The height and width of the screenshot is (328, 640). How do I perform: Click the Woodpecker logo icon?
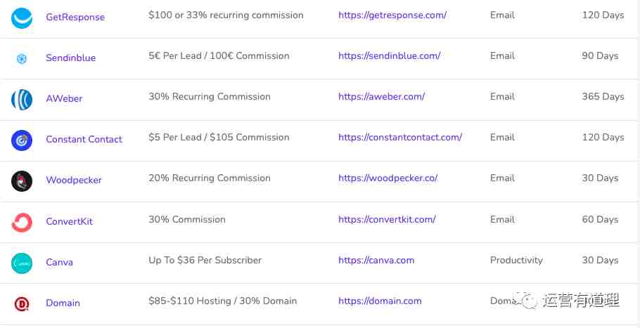[x=22, y=181]
